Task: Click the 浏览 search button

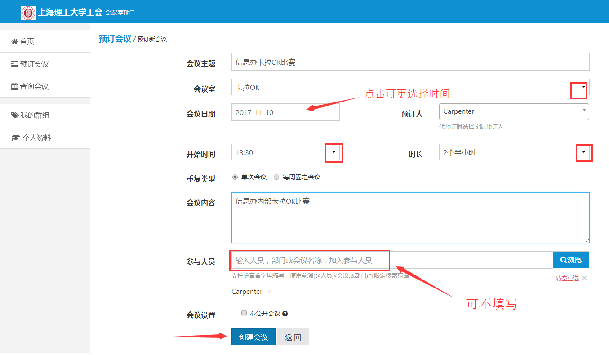Action: (571, 260)
